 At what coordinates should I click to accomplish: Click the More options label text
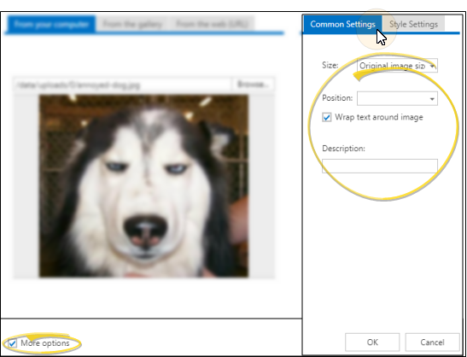pyautogui.click(x=45, y=343)
